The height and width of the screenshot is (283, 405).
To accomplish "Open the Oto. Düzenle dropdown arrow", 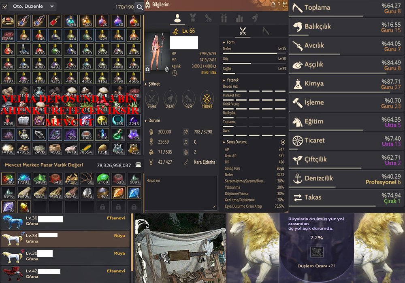I will pos(52,6).
